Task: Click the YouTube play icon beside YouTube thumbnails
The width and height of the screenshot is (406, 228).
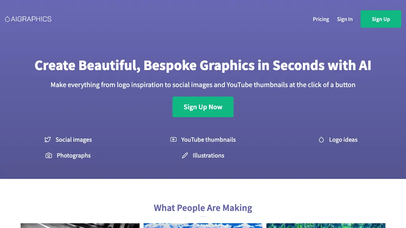Action: click(x=174, y=139)
